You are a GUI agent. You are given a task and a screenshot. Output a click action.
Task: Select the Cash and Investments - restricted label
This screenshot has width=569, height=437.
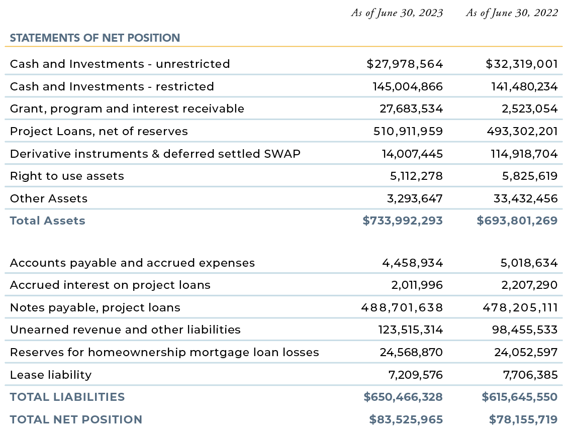(111, 86)
